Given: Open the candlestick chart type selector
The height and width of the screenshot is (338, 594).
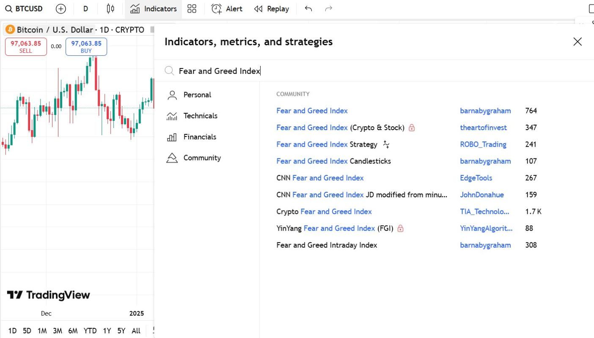Looking at the screenshot, I should (x=110, y=8).
